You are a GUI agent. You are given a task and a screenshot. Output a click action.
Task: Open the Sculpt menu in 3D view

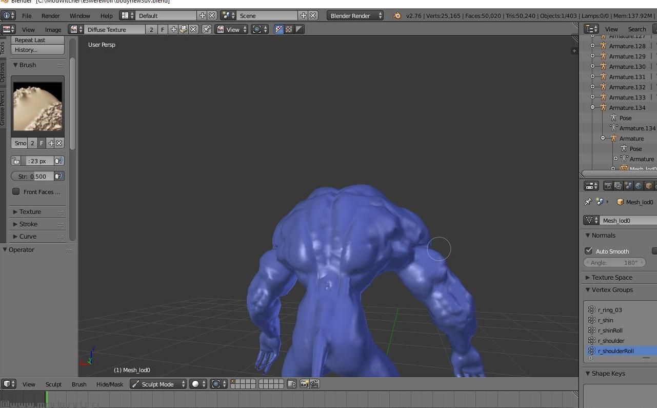tap(53, 384)
